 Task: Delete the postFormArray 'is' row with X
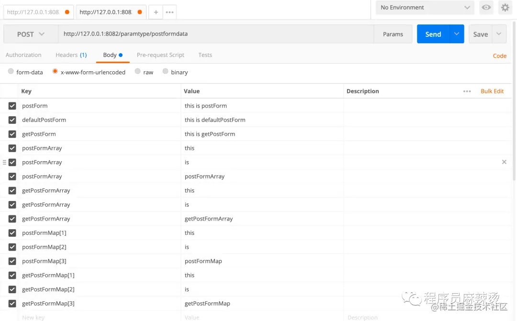click(x=504, y=162)
